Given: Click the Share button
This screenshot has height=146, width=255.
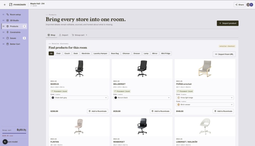Looking at the screenshot, I should tap(239, 5).
